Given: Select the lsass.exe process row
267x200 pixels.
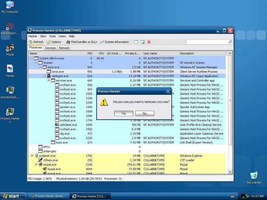Looking at the screenshot, I should click(127, 142).
